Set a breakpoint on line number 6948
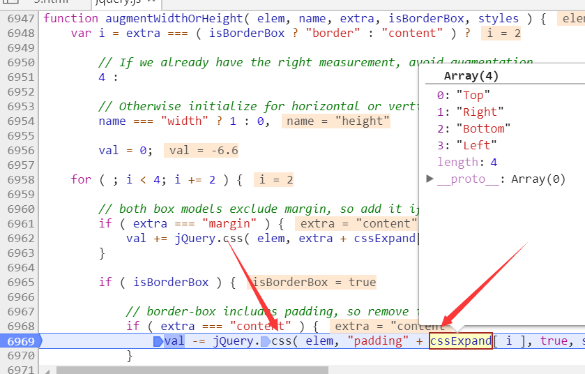Viewport: 585px width, 374px height. click(21, 33)
